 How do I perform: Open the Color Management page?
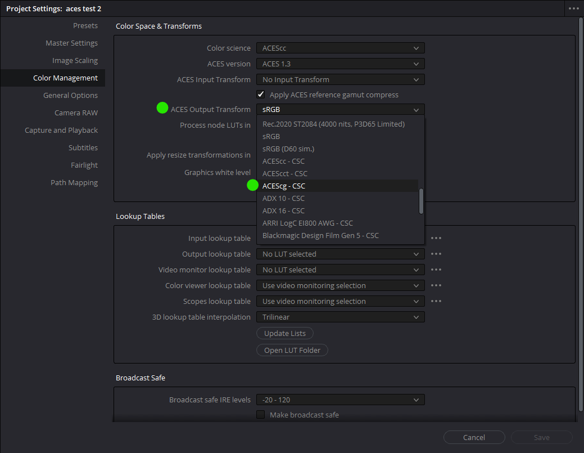52,78
